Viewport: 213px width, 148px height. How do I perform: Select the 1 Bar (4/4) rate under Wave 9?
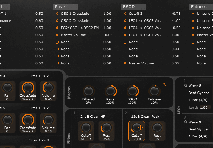tap(199, 136)
